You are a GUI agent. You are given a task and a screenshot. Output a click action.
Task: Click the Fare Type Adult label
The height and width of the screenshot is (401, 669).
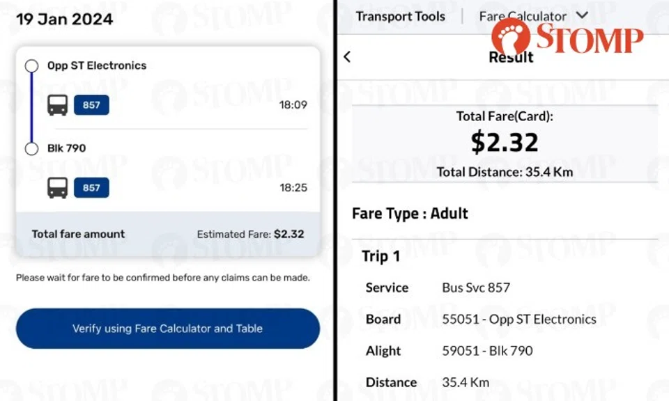pyautogui.click(x=410, y=214)
